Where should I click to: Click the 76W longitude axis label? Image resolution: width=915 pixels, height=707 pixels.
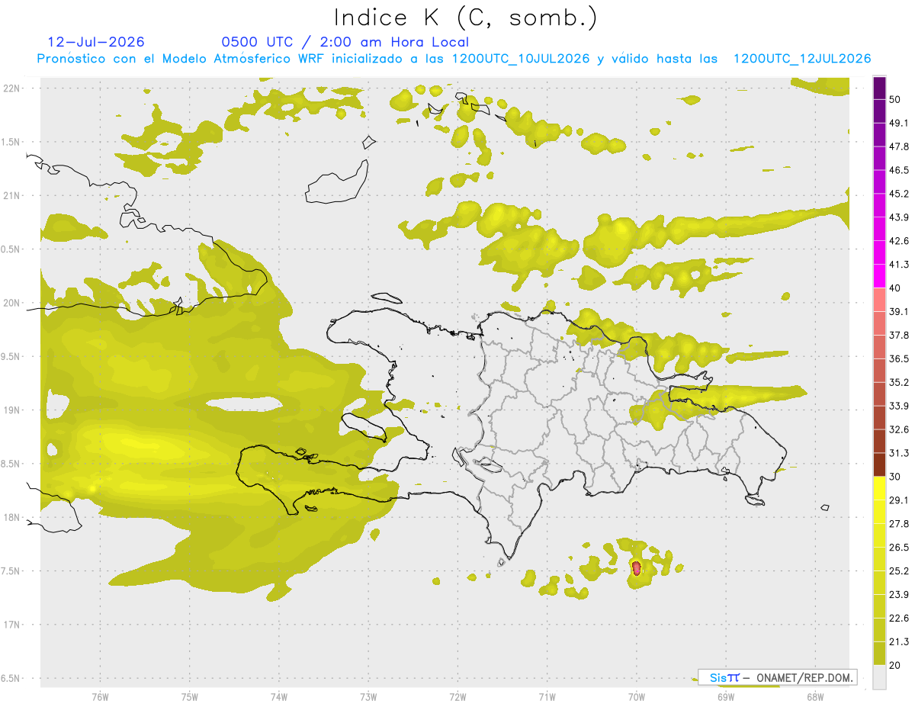(100, 696)
